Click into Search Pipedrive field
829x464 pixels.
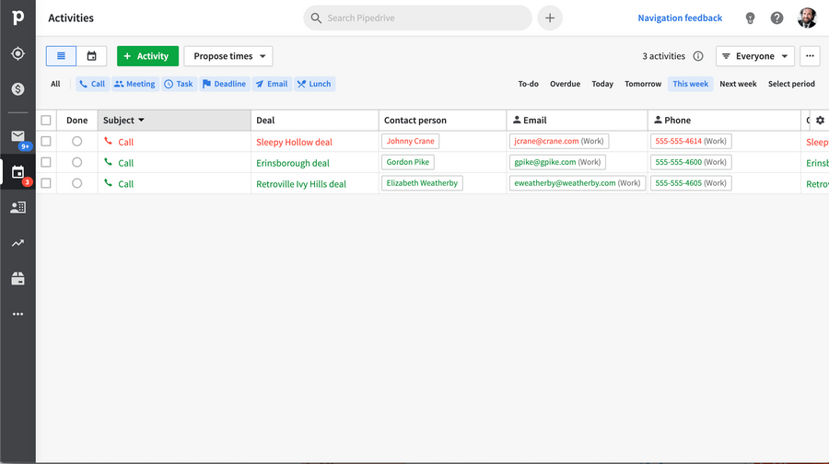pos(417,18)
